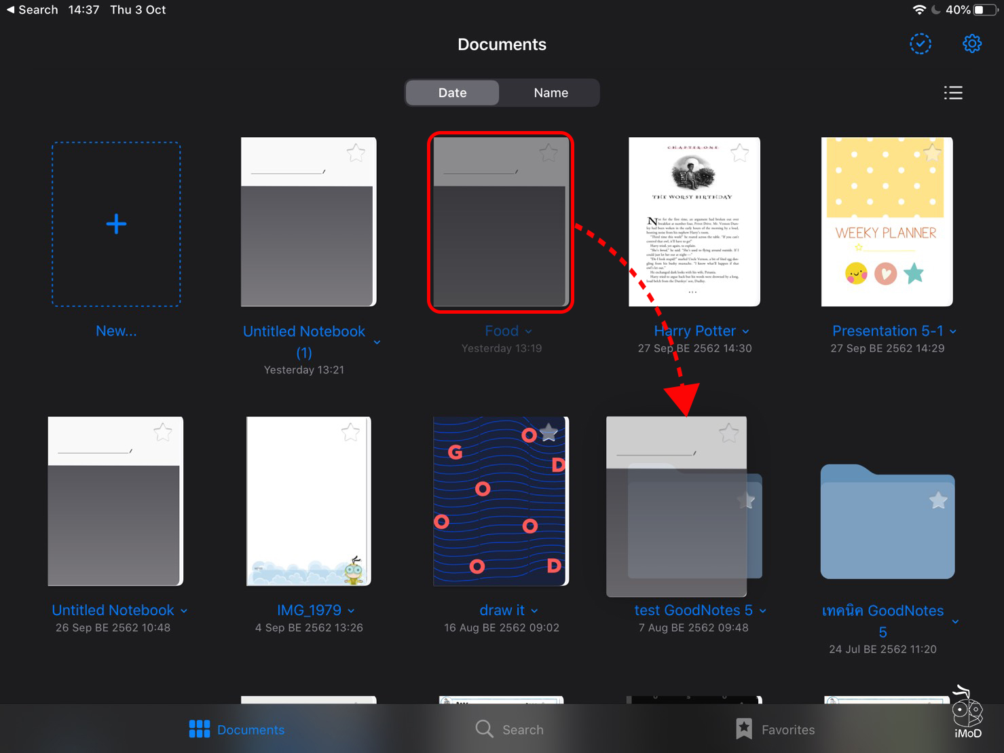Tap the plus to create new document
Screen dimensions: 1004x753
coord(115,223)
